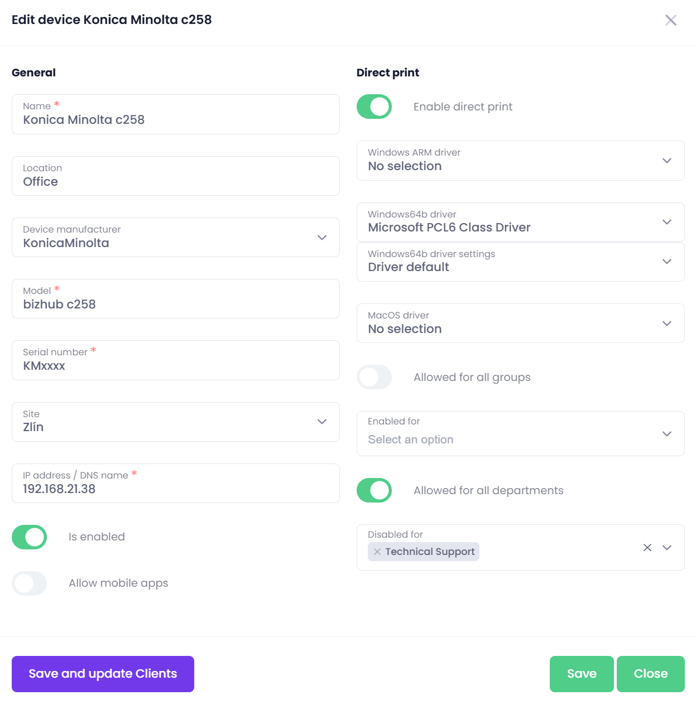Click Save and update Clients button
The height and width of the screenshot is (705, 696).
[x=103, y=674]
